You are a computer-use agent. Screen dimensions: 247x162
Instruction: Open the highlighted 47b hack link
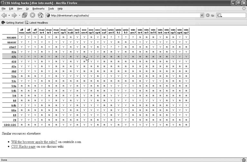(14, 57)
